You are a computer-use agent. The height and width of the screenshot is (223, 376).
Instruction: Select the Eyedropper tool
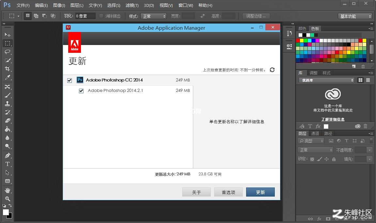pos(8,77)
